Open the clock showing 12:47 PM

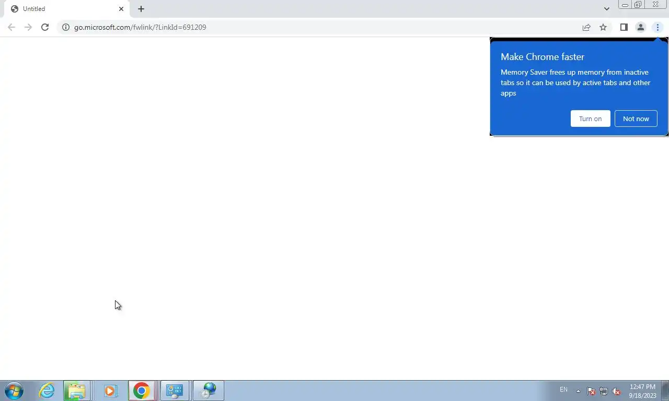pyautogui.click(x=642, y=391)
